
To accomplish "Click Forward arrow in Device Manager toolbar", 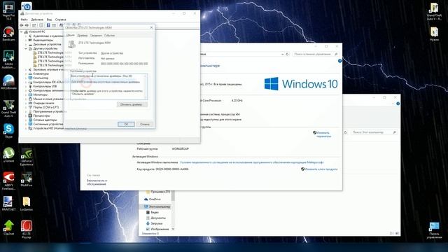I will coord(27,25).
